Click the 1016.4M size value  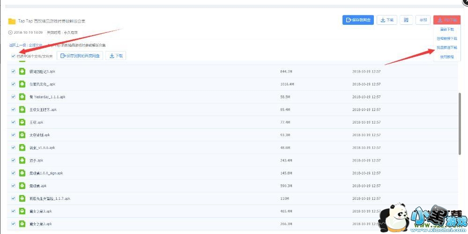click(x=288, y=84)
